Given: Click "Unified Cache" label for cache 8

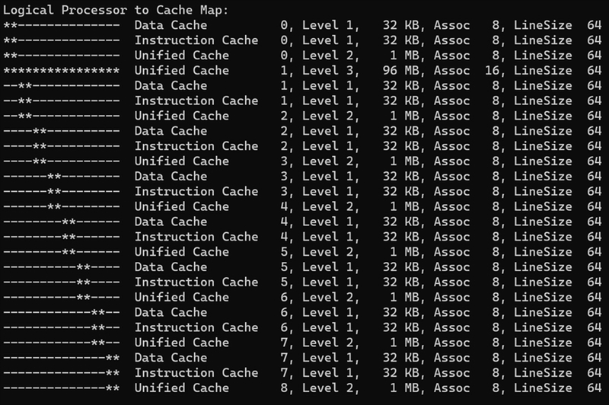Looking at the screenshot, I should 181,387.
